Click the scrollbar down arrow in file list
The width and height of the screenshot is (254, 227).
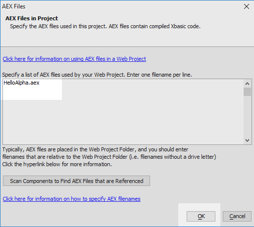point(247,140)
